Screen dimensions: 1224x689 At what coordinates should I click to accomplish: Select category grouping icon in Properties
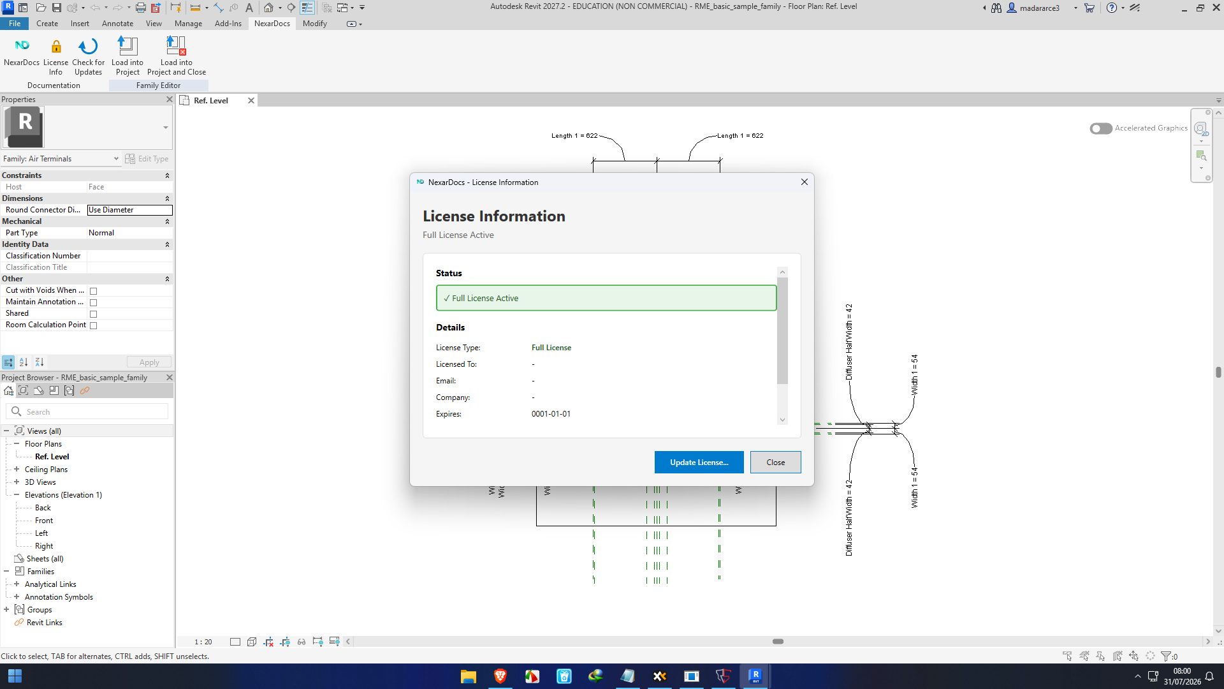[x=8, y=362]
